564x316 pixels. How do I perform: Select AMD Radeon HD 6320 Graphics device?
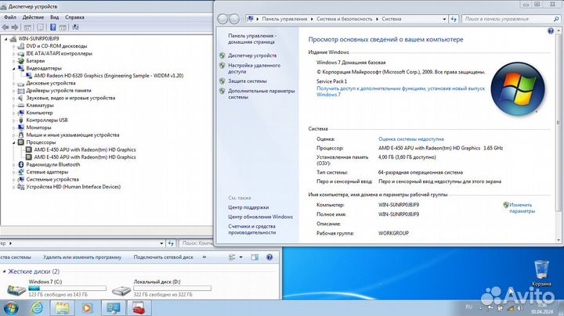click(108, 76)
